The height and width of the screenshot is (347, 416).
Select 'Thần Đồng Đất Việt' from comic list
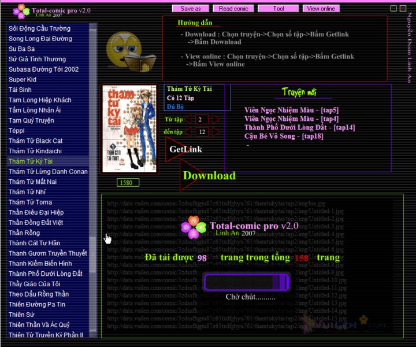(36, 223)
